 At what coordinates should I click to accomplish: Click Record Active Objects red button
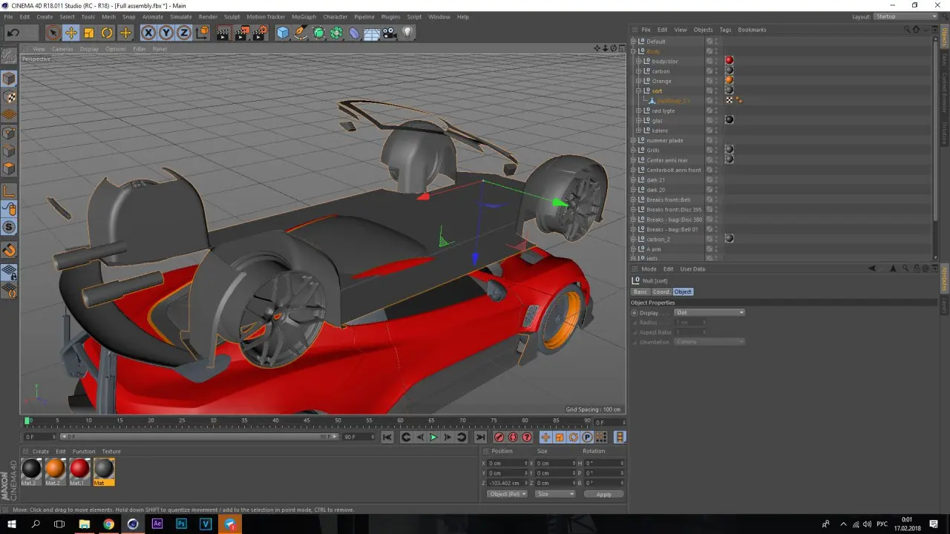(499, 438)
